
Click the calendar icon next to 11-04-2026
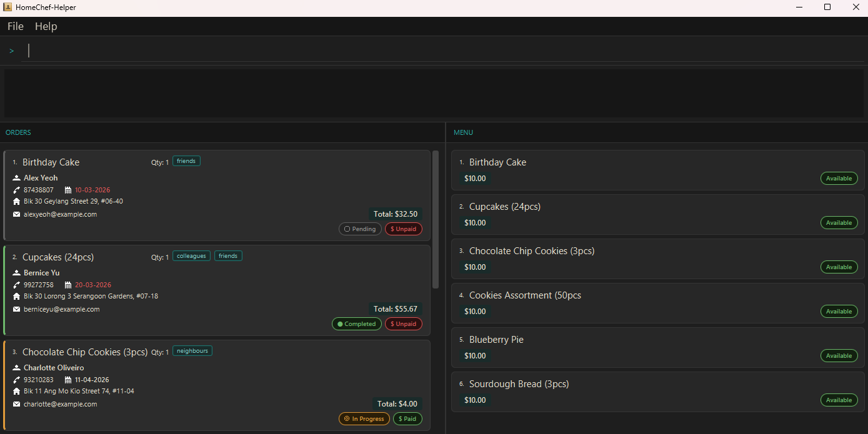(x=68, y=380)
